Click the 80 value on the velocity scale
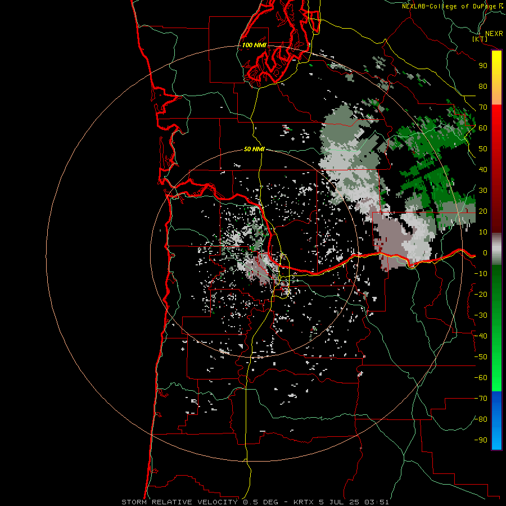Screen dimensions: 506x506 click(483, 87)
